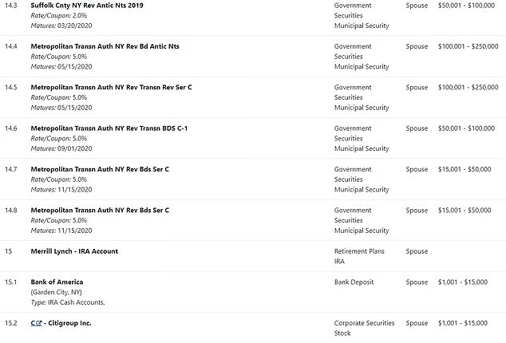Click the external link icon beside C
Screen dimensions: 506x343
tap(39, 323)
